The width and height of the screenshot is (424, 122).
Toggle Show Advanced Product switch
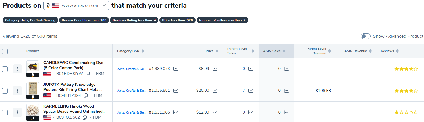coord(365,36)
